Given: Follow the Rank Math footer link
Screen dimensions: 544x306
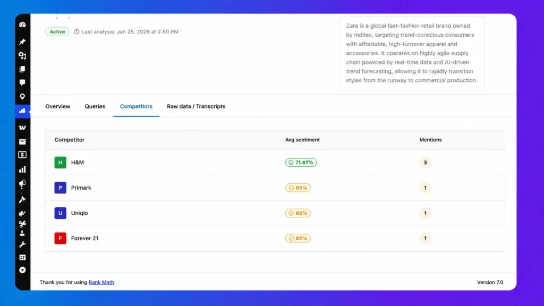Looking at the screenshot, I should [101, 283].
